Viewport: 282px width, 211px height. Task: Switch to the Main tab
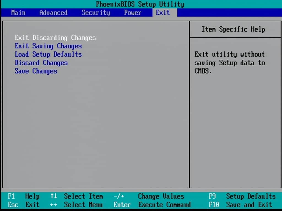18,13
